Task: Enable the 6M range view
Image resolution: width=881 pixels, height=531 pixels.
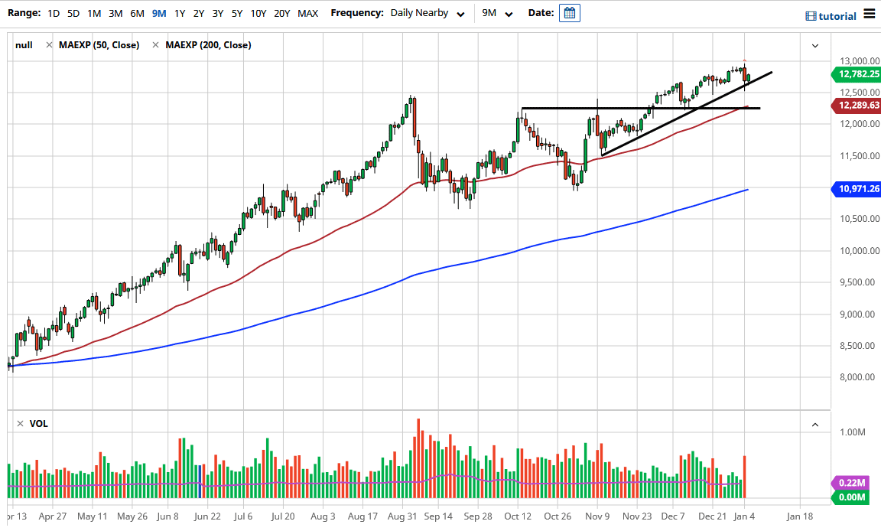Action: click(x=137, y=13)
